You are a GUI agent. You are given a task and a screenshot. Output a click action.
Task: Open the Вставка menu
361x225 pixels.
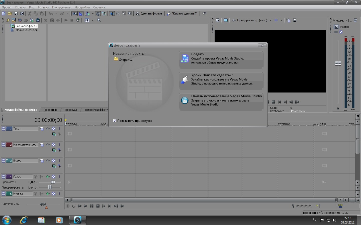click(x=43, y=7)
